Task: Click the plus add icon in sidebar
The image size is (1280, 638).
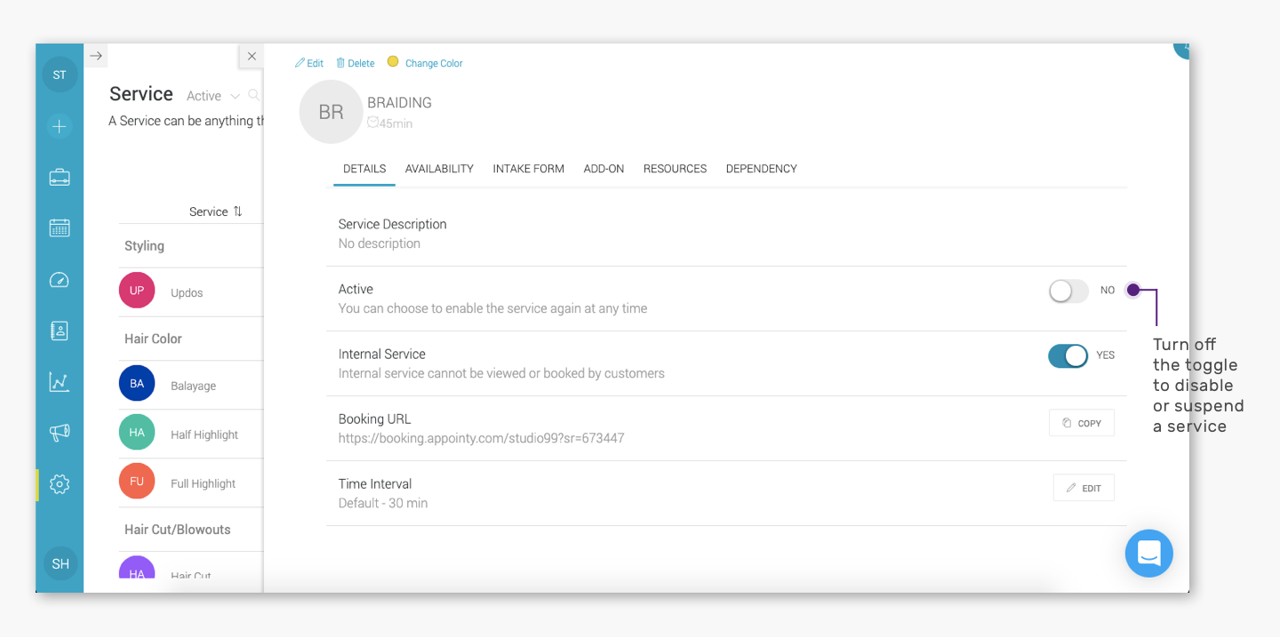Action: (x=60, y=126)
